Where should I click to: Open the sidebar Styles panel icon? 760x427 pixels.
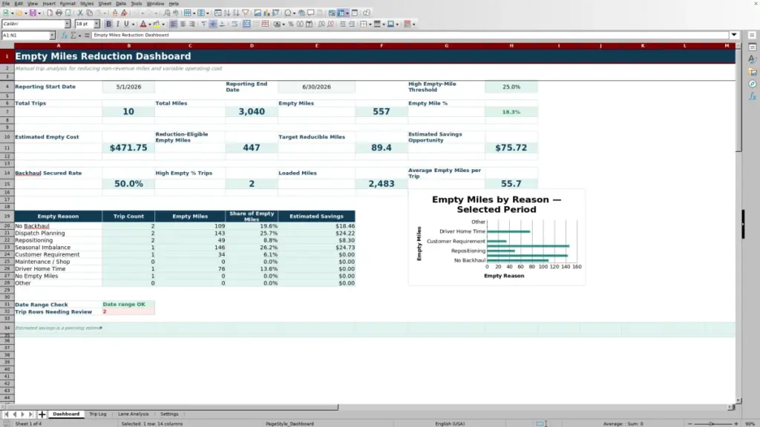(753, 59)
